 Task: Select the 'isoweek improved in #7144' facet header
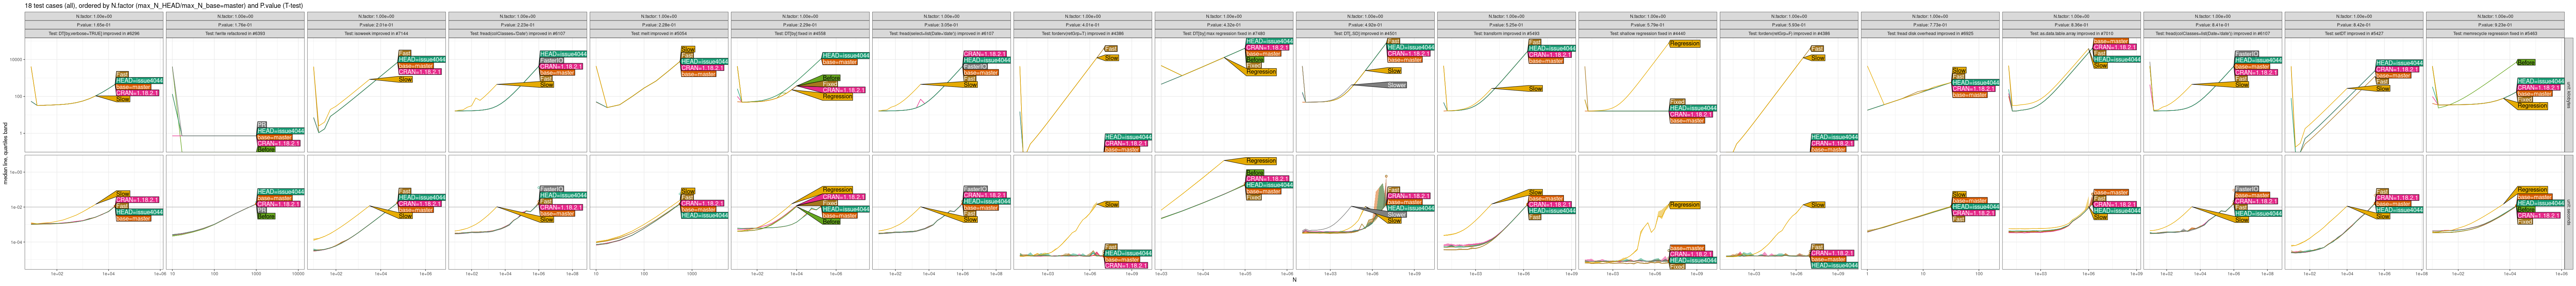click(x=377, y=33)
